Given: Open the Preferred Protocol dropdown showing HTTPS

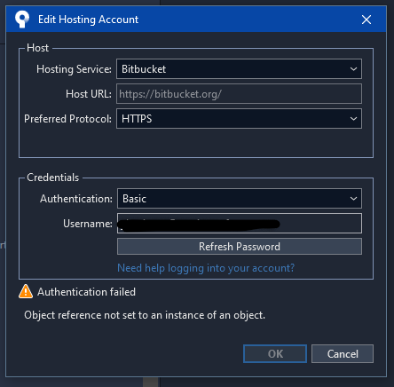Looking at the screenshot, I should (239, 119).
